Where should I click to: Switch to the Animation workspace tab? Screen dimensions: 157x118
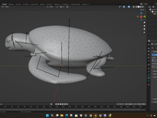49,4
